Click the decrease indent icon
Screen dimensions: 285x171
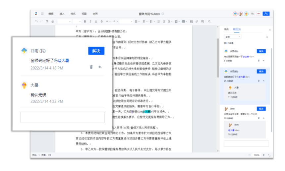click(158, 22)
